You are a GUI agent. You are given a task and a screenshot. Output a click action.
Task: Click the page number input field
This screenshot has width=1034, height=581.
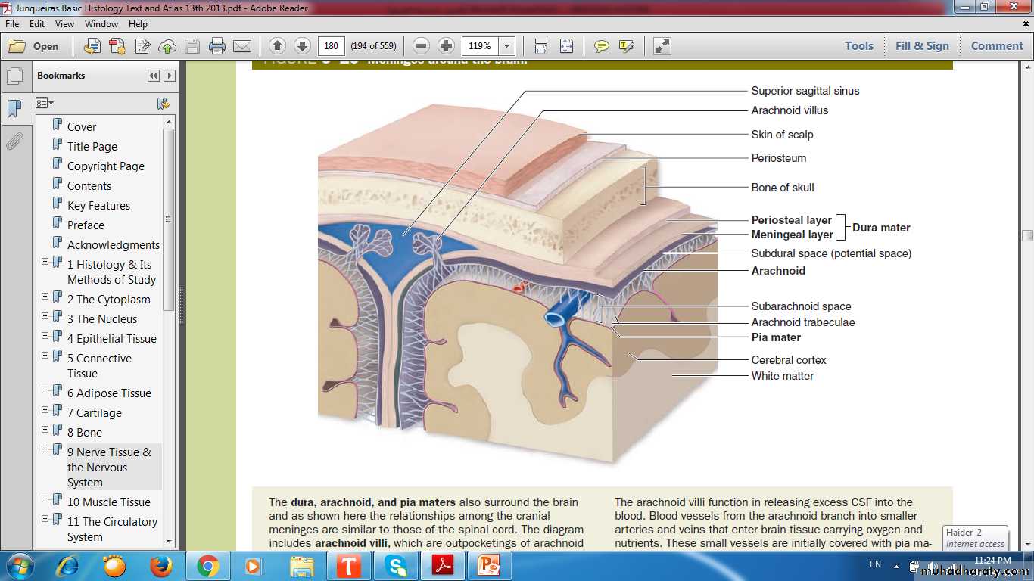[331, 46]
